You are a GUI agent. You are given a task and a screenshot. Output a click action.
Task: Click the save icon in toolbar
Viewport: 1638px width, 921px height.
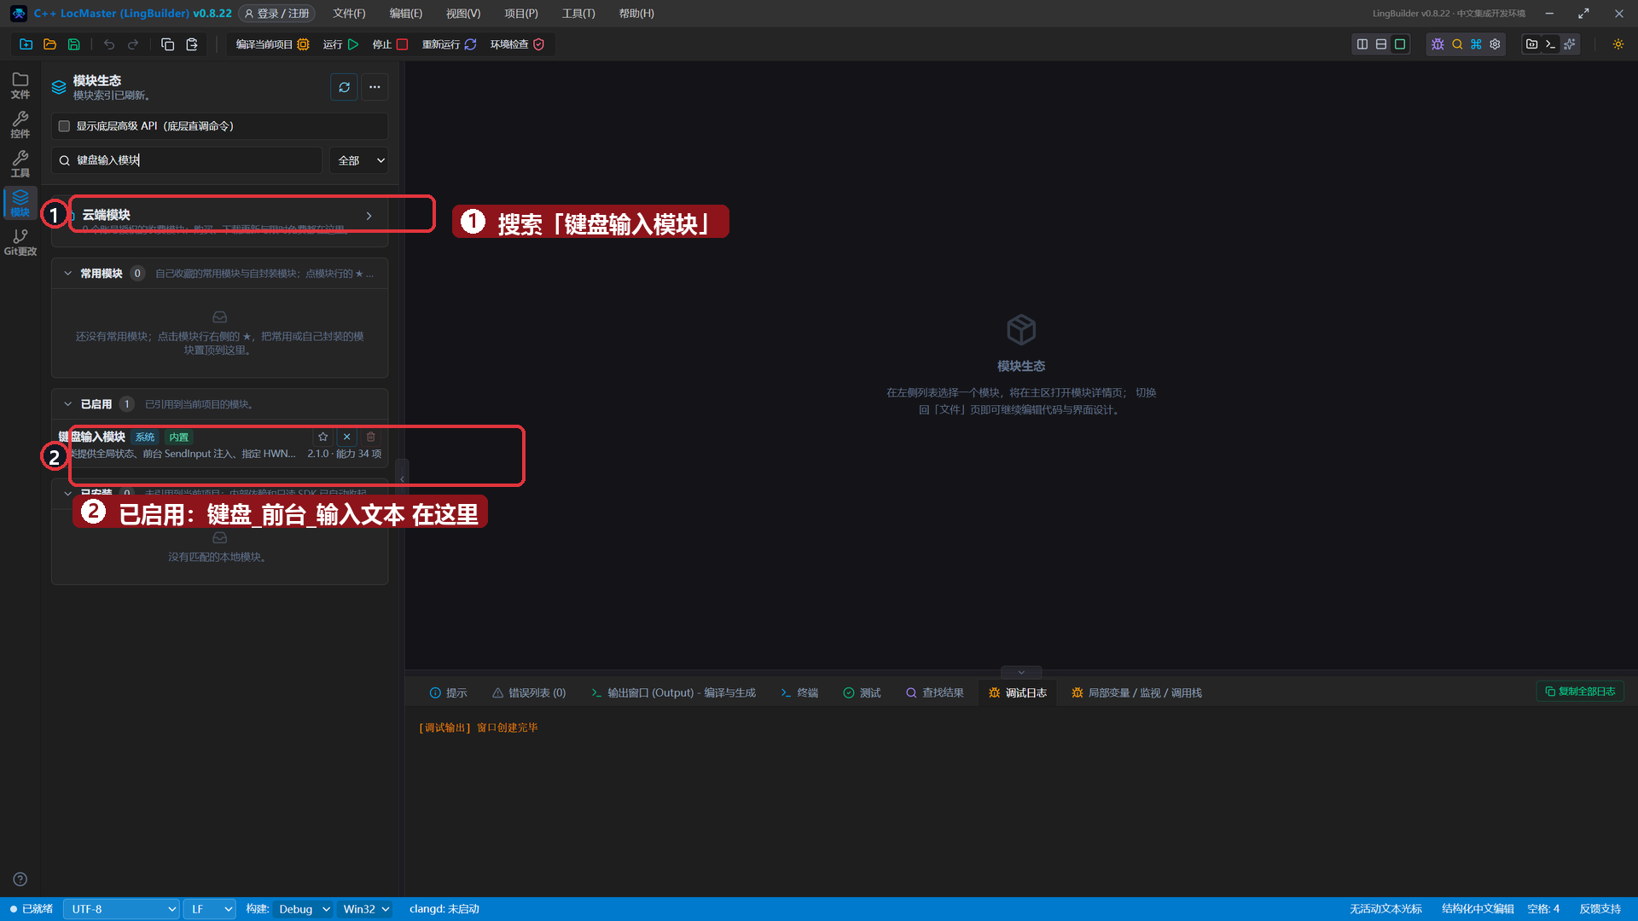pyautogui.click(x=74, y=44)
